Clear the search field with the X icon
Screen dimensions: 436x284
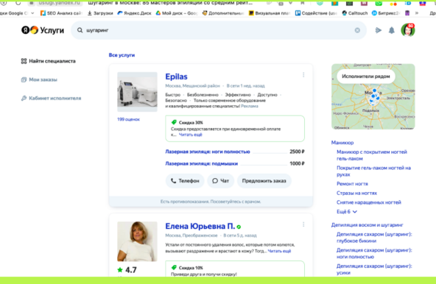point(357,30)
